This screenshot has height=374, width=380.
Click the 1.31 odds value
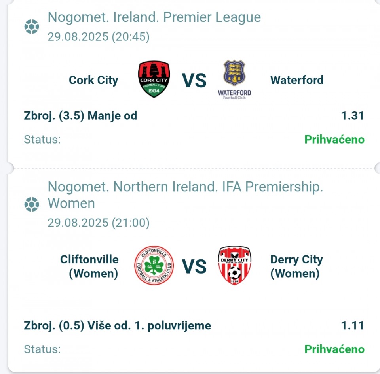352,116
